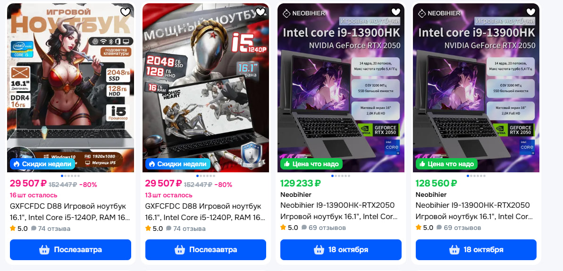Click the fourth card's Цена что надо badge
The height and width of the screenshot is (271, 563).
(x=446, y=164)
